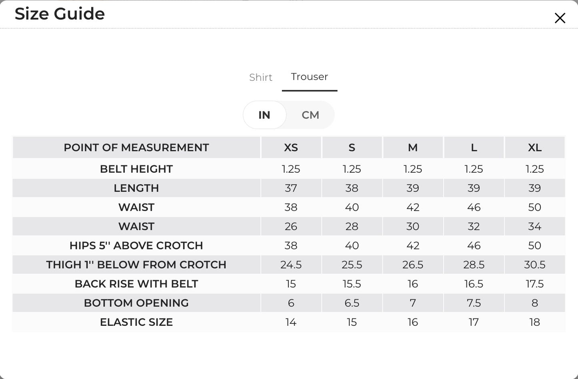The width and height of the screenshot is (578, 379).
Task: Click the M column header
Action: pyautogui.click(x=413, y=148)
